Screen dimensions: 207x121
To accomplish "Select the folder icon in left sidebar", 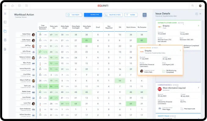I will (5, 31).
